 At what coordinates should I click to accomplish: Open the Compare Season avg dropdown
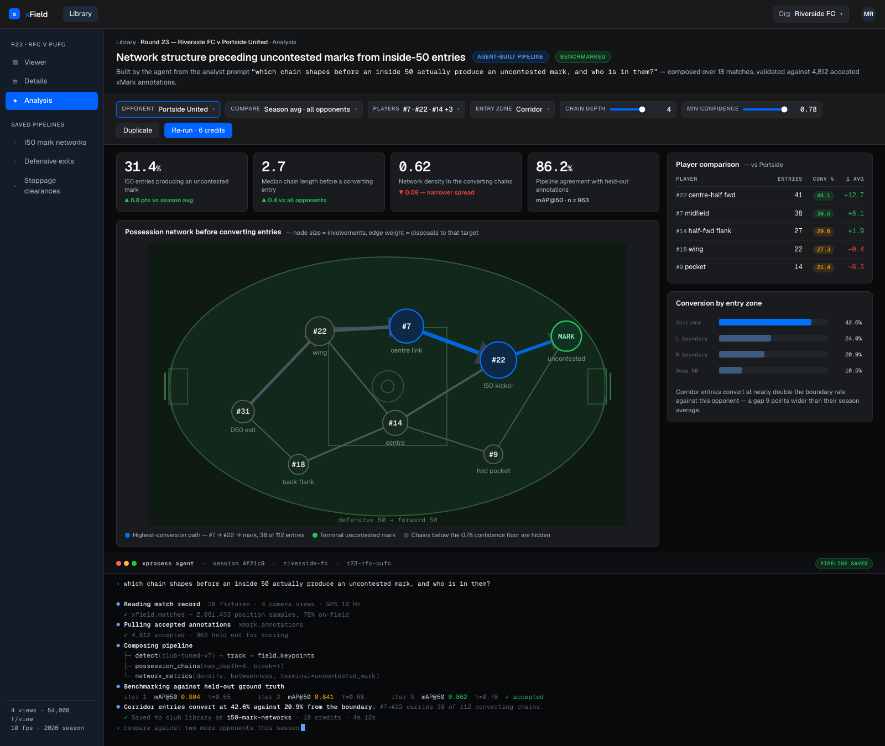coord(294,109)
